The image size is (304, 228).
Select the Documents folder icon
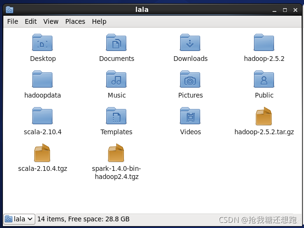click(116, 42)
